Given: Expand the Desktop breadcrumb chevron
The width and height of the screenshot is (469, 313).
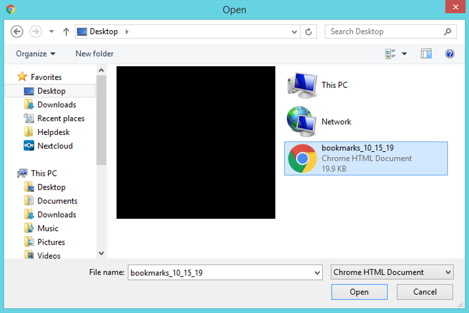Looking at the screenshot, I should coord(127,31).
